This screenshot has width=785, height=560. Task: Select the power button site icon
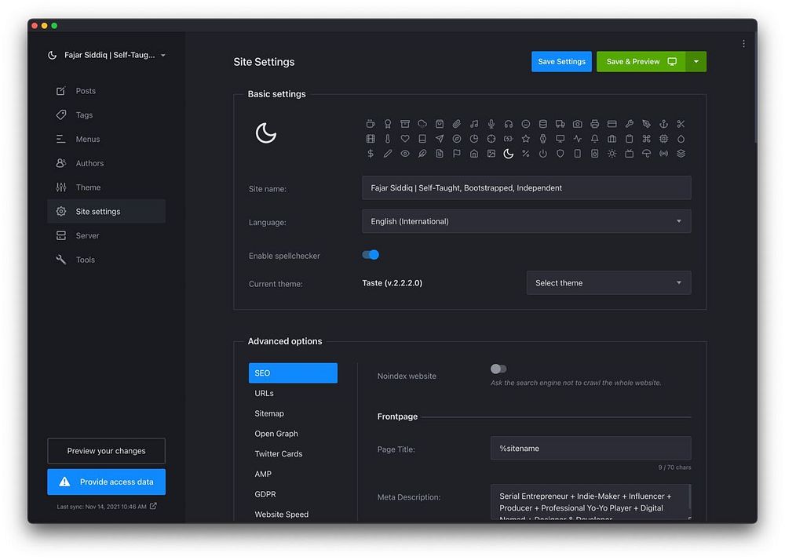point(542,154)
